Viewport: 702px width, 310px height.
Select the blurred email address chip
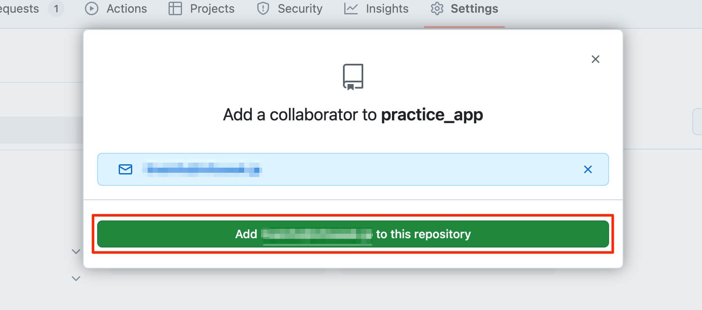click(x=202, y=170)
